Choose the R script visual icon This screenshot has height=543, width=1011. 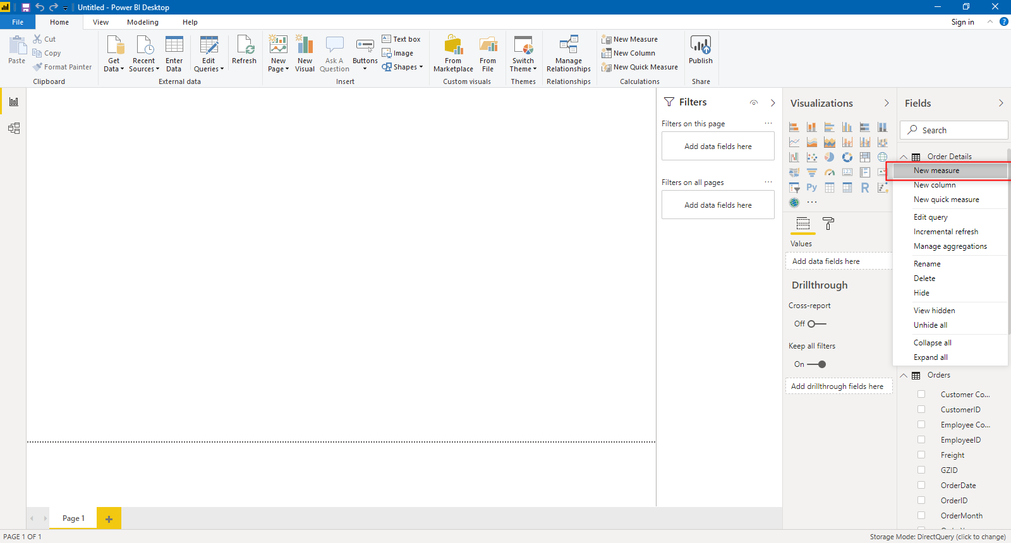tap(865, 188)
